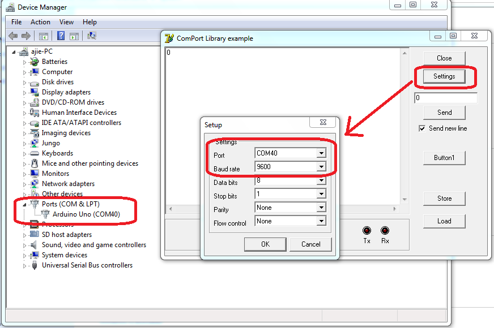Click the Mice and other pointing devices icon
494x328 pixels.
pyautogui.click(x=35, y=163)
